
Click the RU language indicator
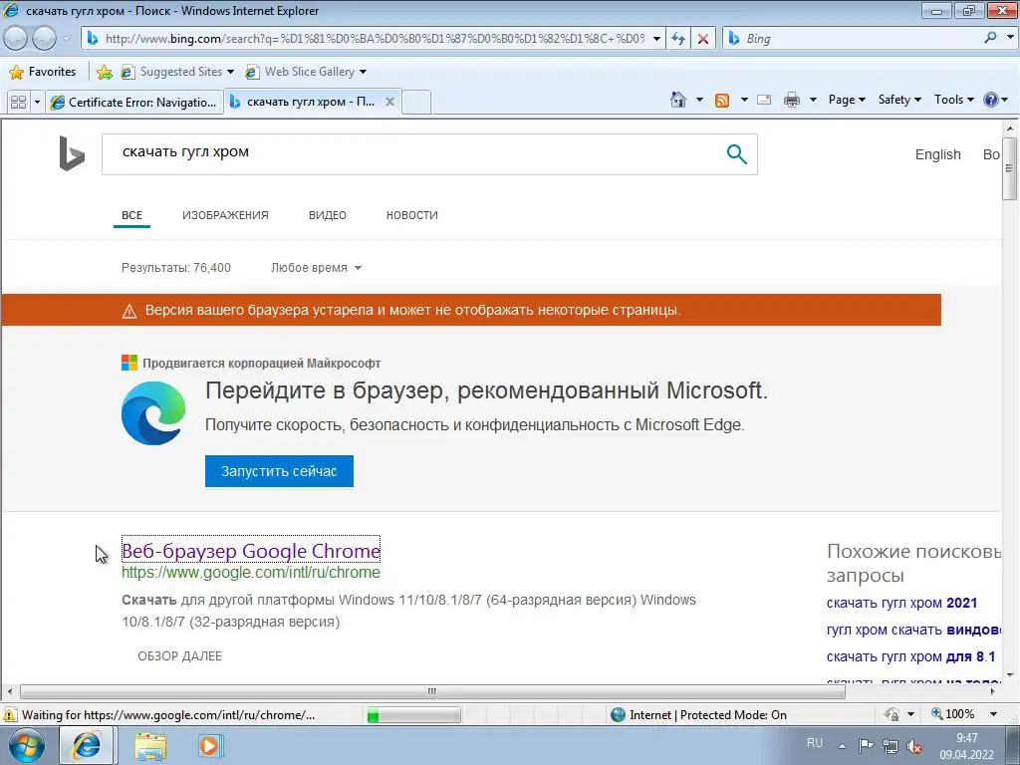coord(815,743)
